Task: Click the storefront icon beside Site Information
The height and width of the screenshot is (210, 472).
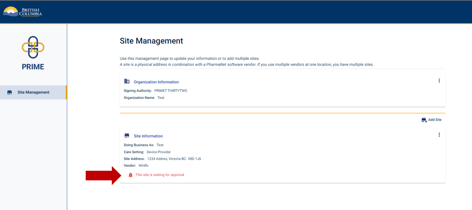Action: (127, 135)
